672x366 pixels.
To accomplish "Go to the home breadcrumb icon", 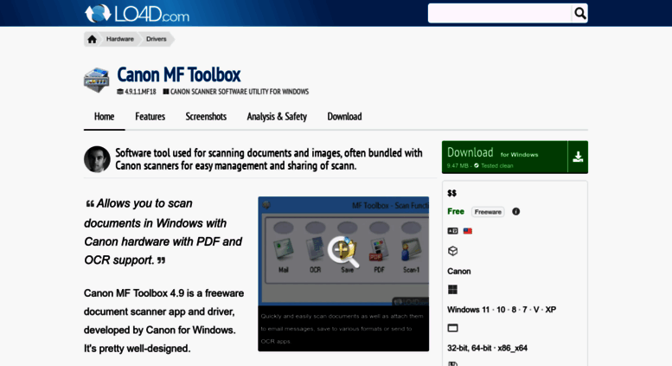I will pos(92,39).
